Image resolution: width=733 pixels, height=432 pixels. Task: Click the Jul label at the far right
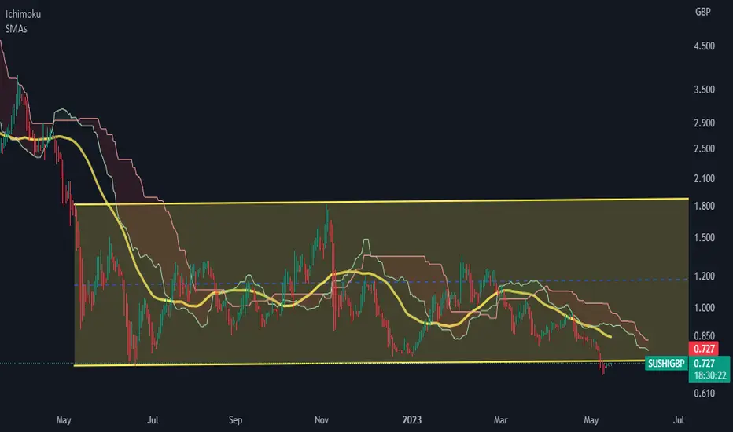pos(679,420)
